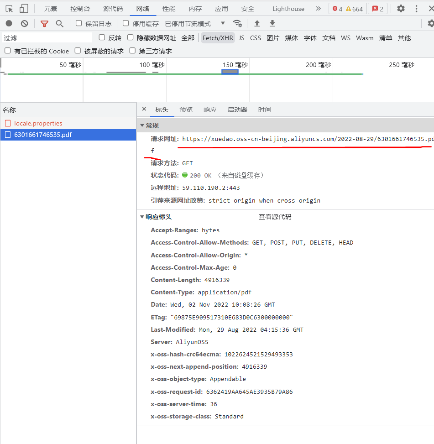Activate the inspect element picker icon
This screenshot has width=434, height=444.
pos(9,9)
